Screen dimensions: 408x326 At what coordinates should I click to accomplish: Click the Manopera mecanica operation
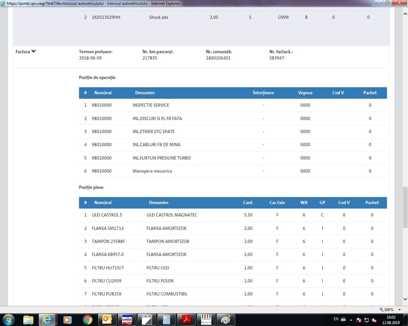coord(152,171)
